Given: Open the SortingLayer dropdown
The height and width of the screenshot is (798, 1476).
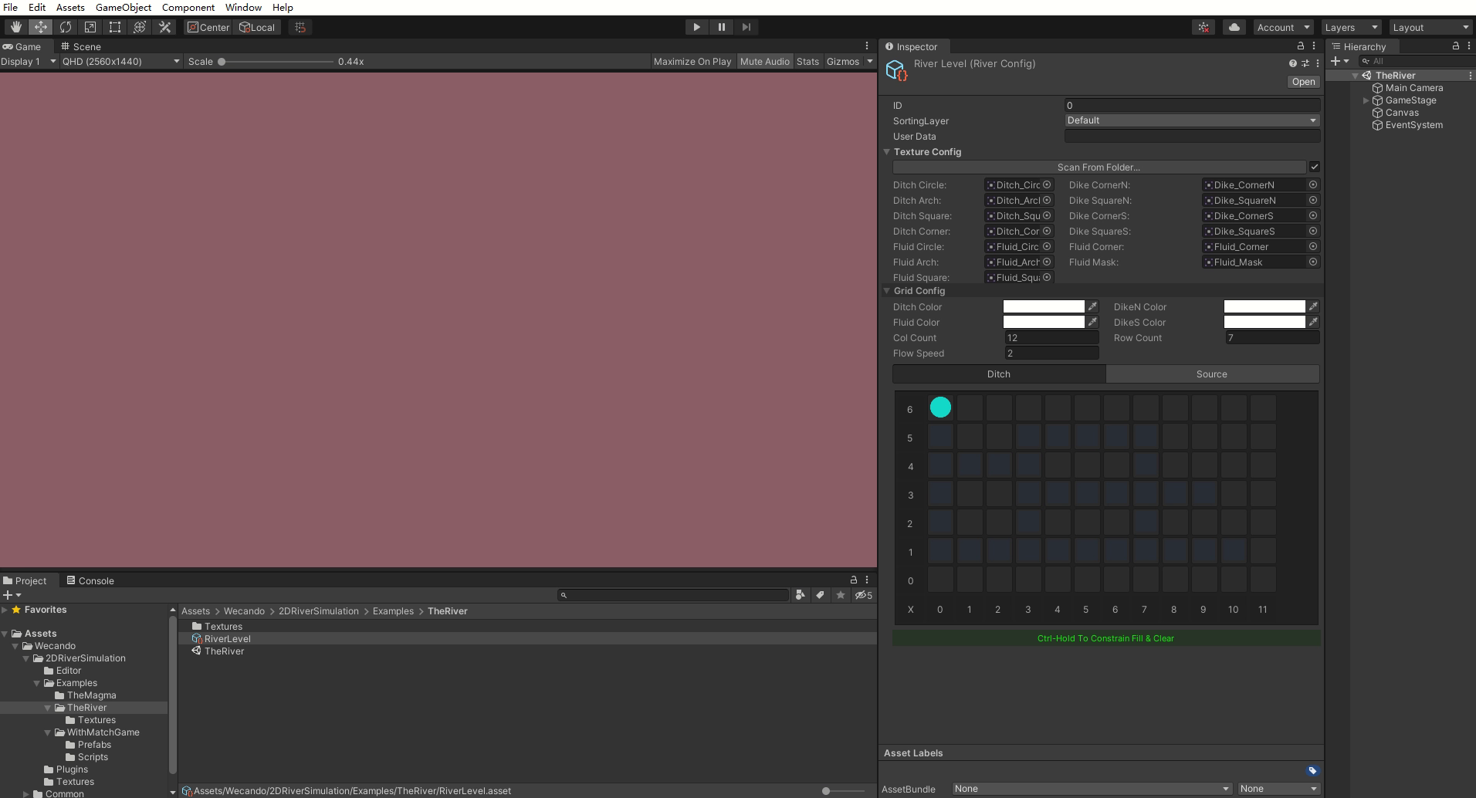Looking at the screenshot, I should (1192, 120).
